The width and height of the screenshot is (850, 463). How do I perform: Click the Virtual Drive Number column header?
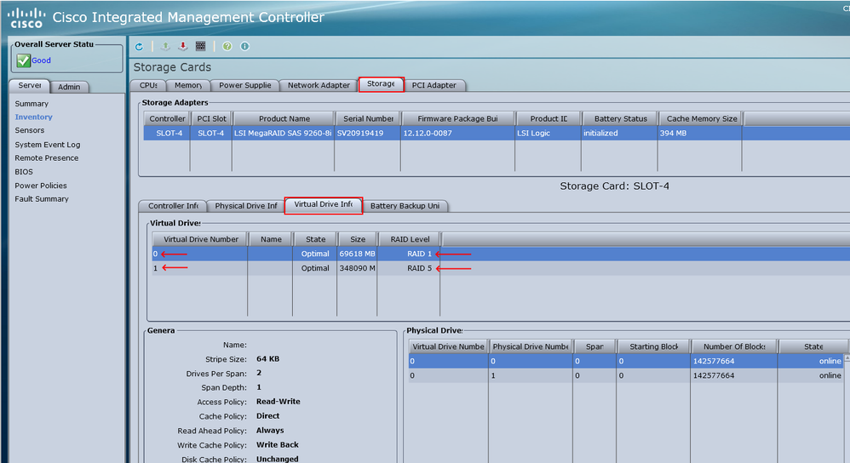pyautogui.click(x=200, y=239)
